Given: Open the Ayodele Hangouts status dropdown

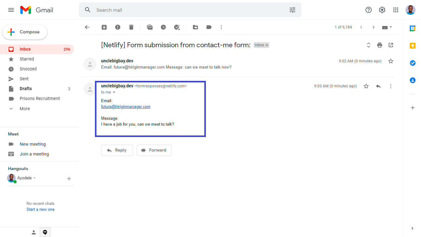Looking at the screenshot, I should tap(34, 178).
